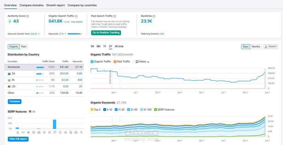Viewport: 283px width, 145px height.
Task: Click the X (Twitter) SERP feature icon
Action: tap(81, 132)
